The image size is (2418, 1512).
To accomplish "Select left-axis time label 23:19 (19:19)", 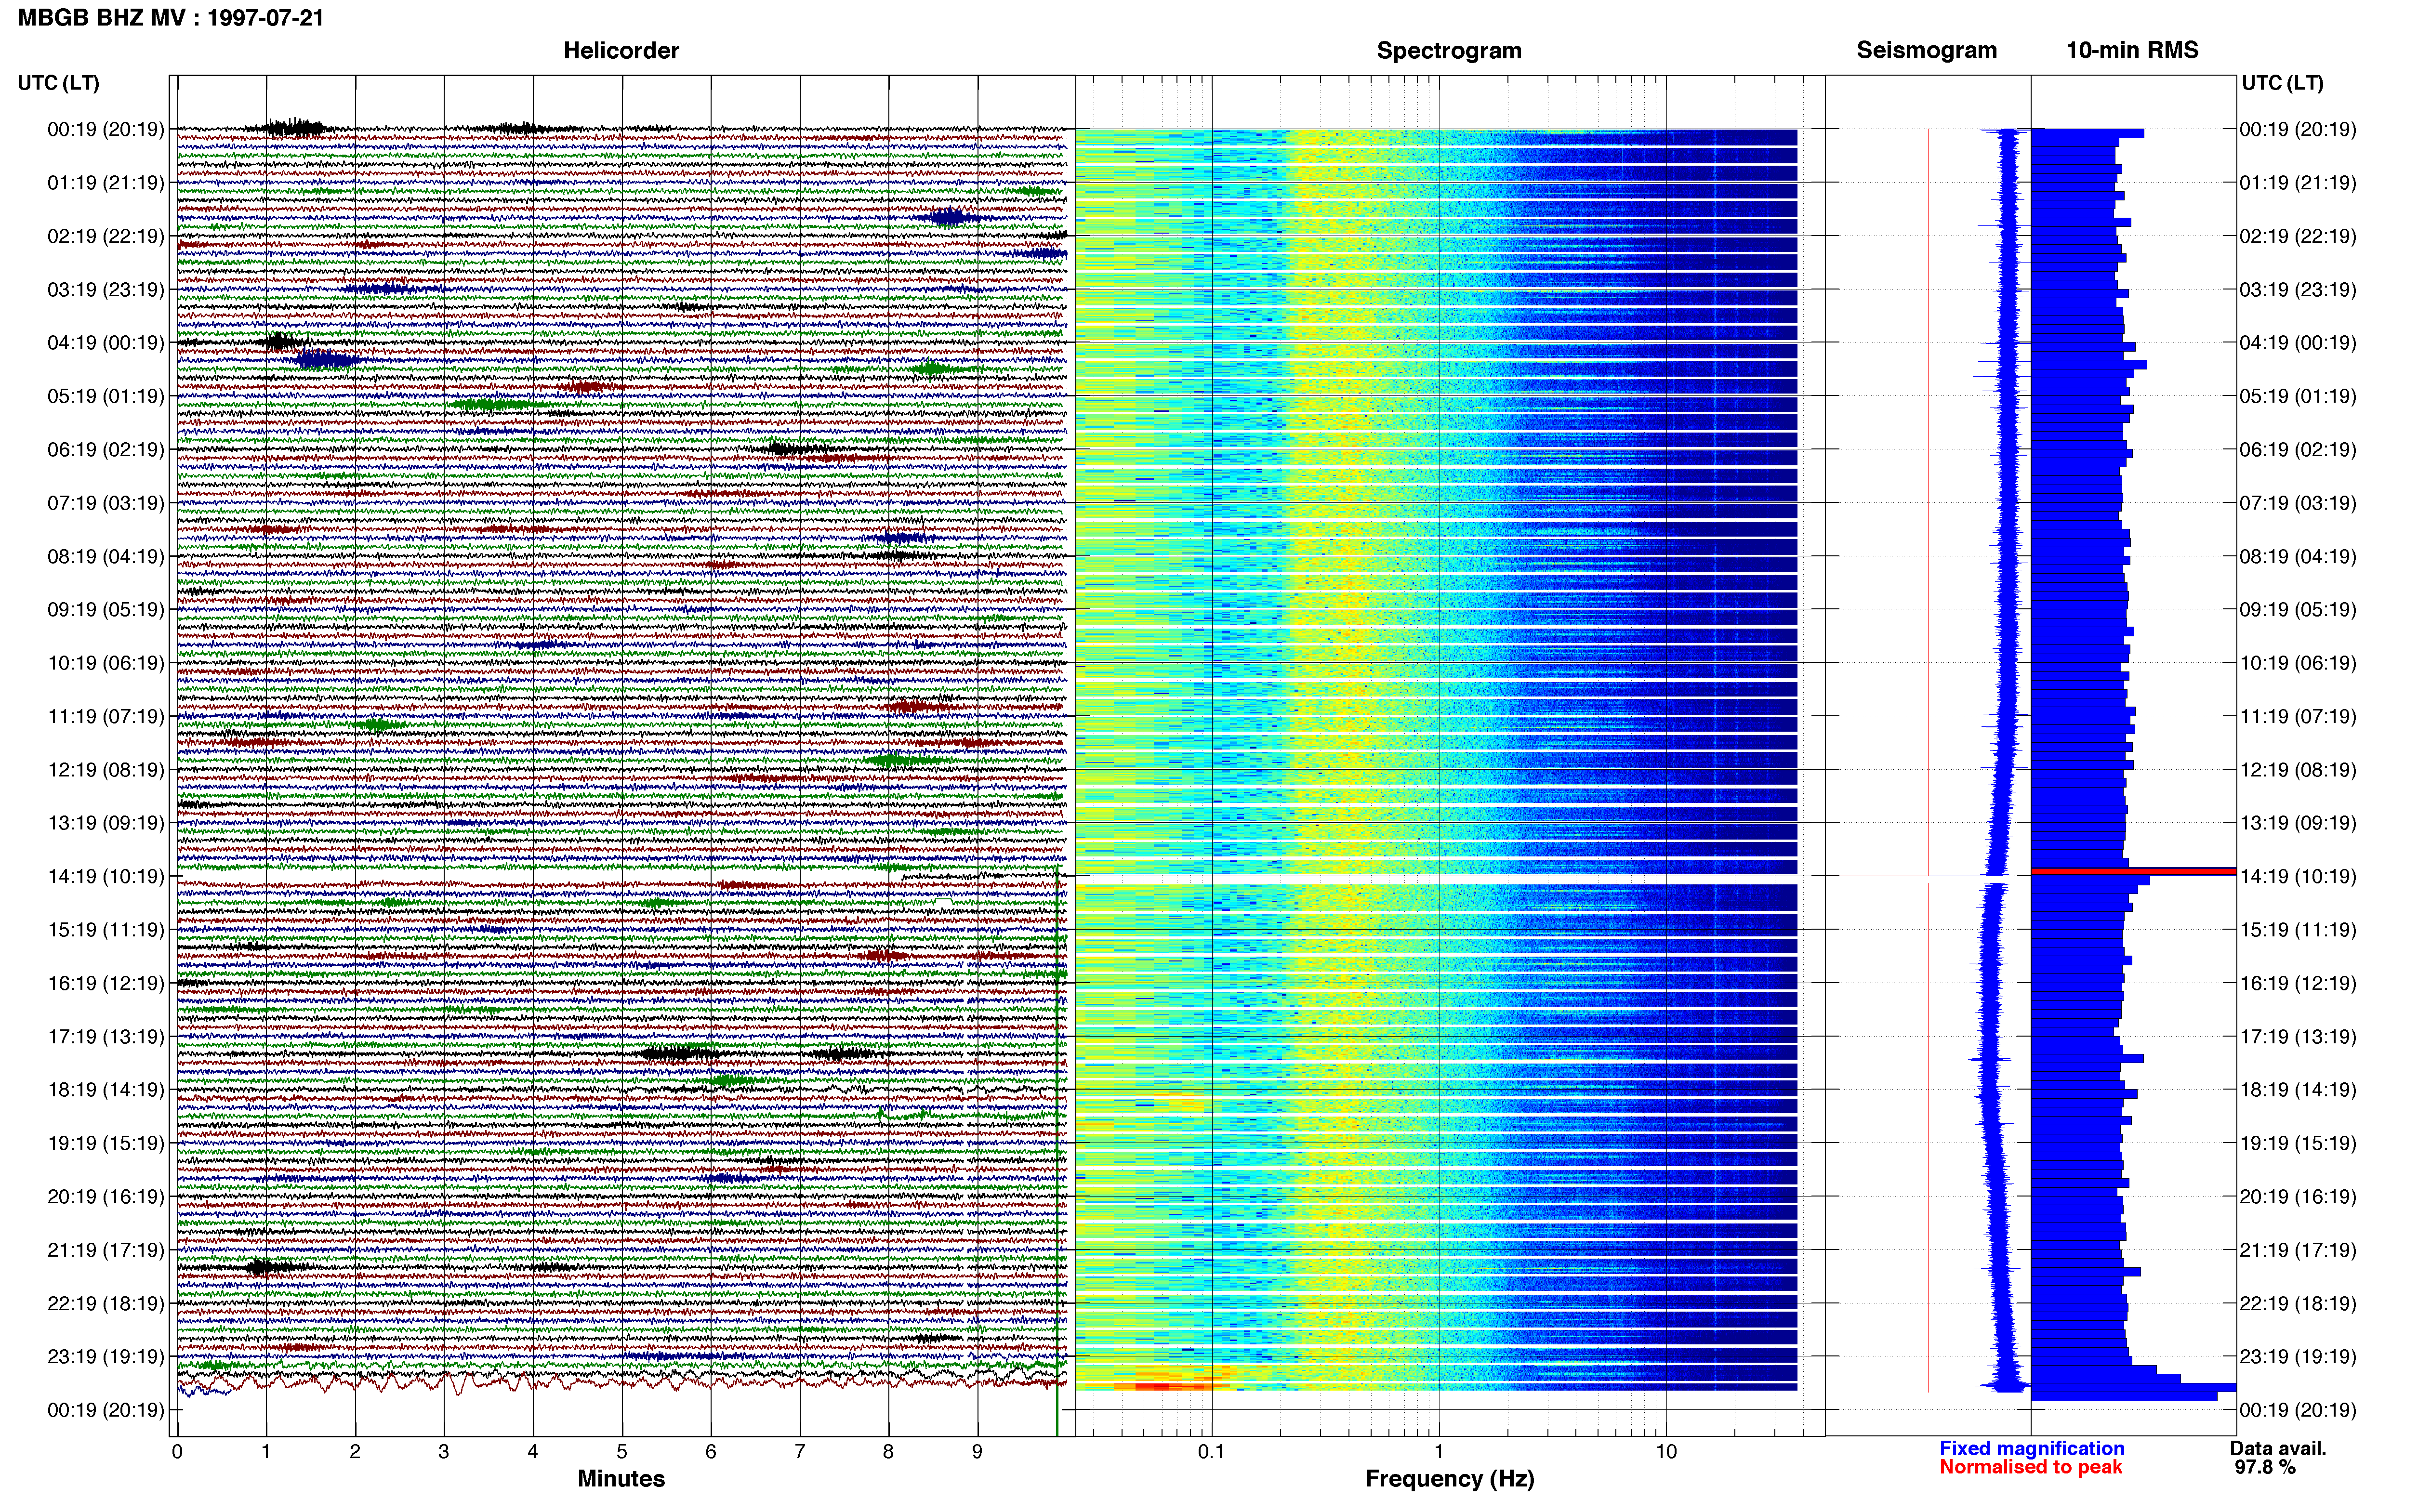I will 106,1357.
